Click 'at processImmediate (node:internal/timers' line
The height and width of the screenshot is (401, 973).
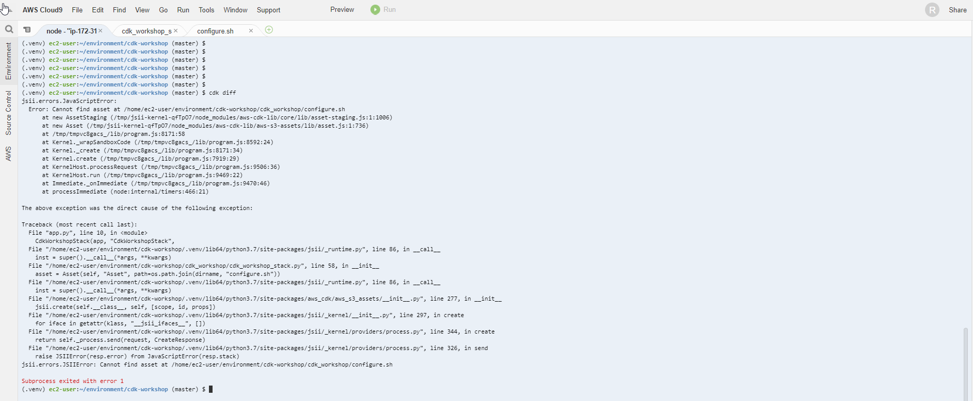[x=125, y=191]
